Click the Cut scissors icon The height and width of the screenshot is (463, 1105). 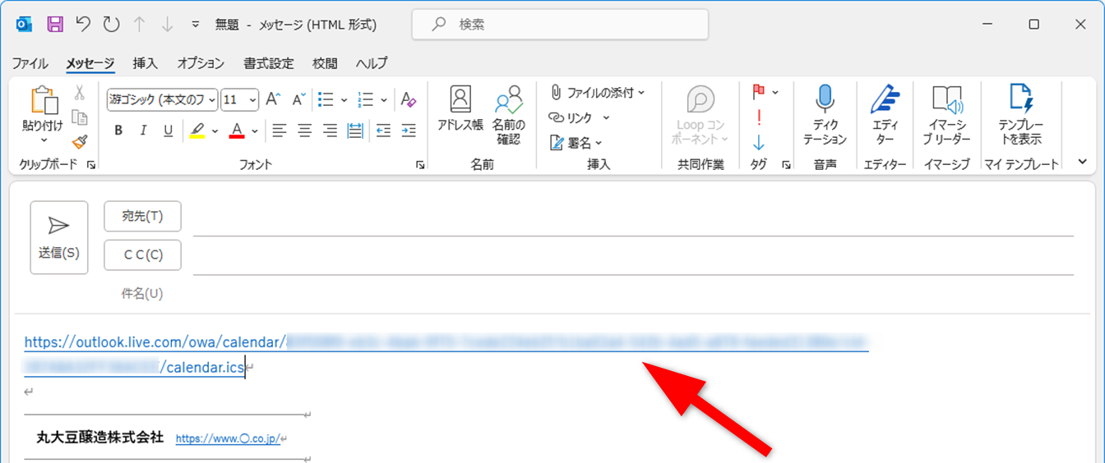(80, 93)
